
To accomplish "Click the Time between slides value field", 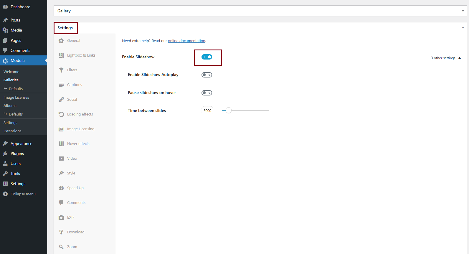I will click(207, 110).
